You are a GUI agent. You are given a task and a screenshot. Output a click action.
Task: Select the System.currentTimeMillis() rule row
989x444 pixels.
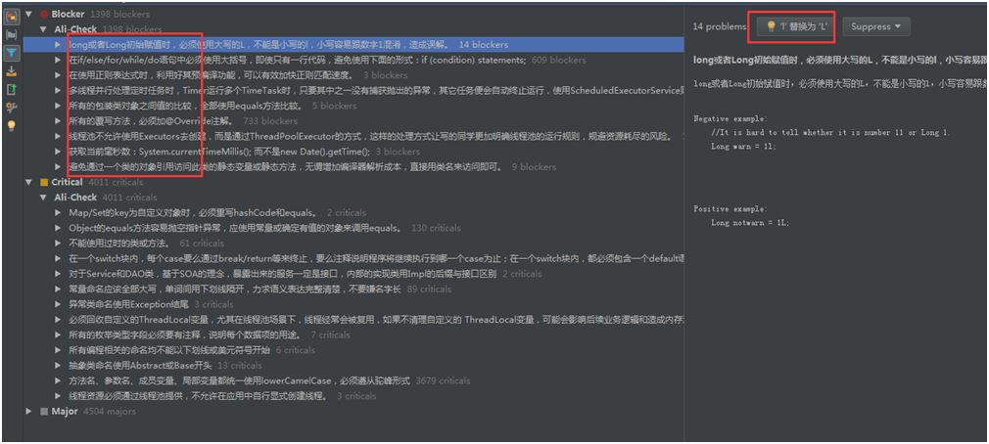353,152
